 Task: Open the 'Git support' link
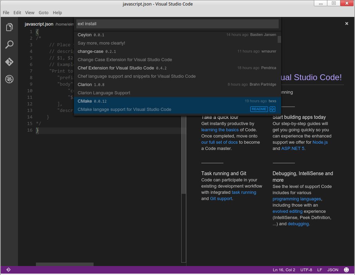[221, 198]
